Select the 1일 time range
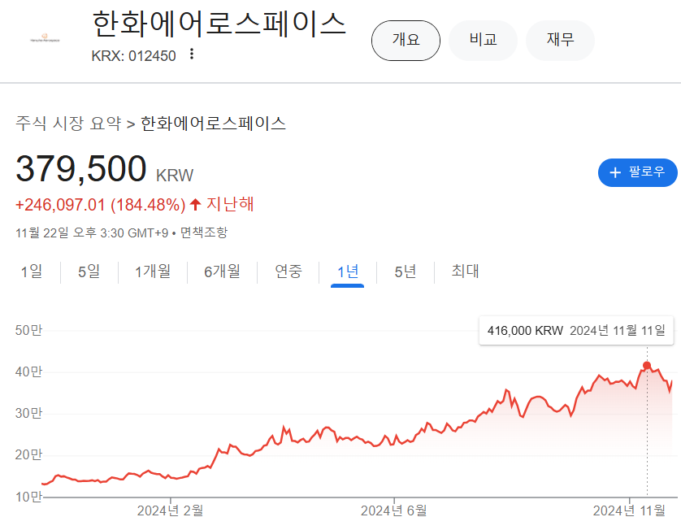The height and width of the screenshot is (530, 681). tap(32, 272)
